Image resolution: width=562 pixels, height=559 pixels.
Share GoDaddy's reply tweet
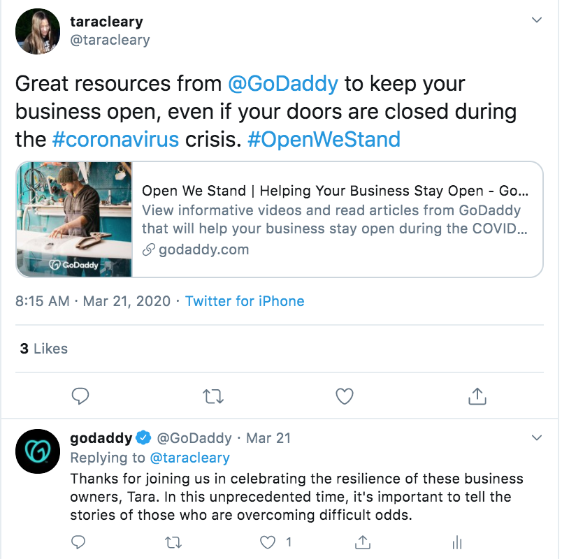363,542
